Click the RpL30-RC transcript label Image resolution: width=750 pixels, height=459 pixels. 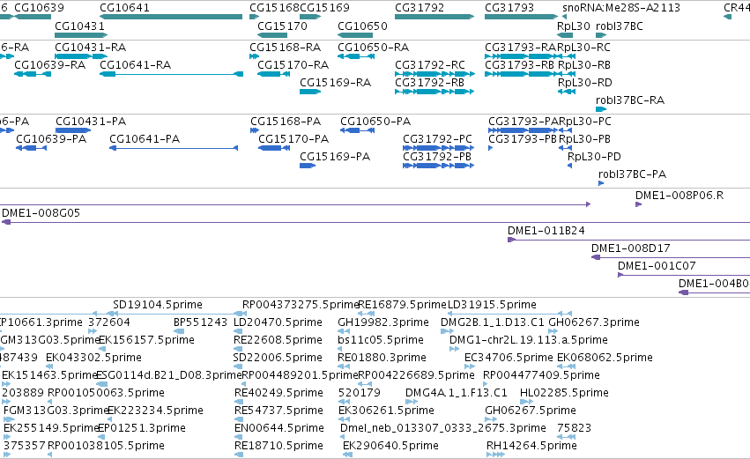point(584,48)
